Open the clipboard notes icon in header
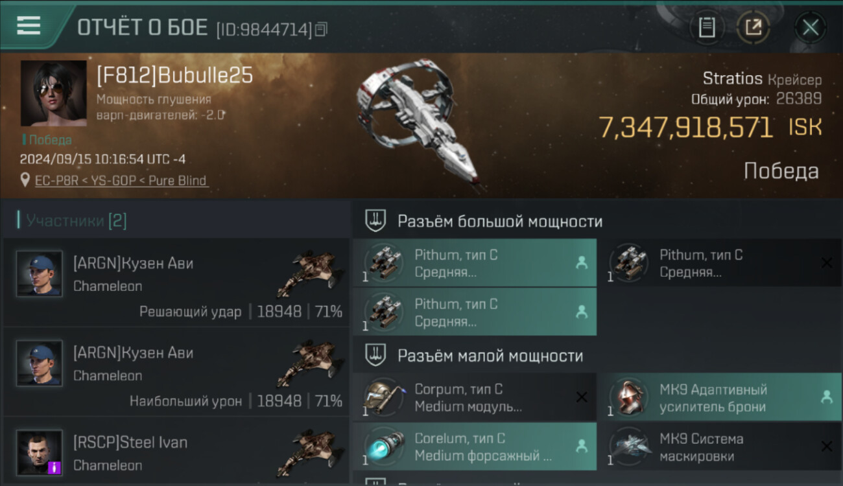The image size is (843, 486). 707,27
